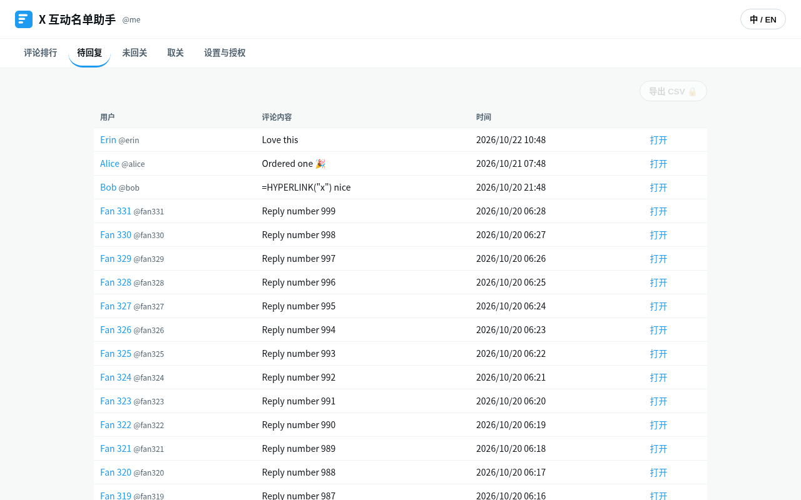Screen dimensions: 801x500
Task: Click the X 互动名单助手 title
Action: click(77, 19)
